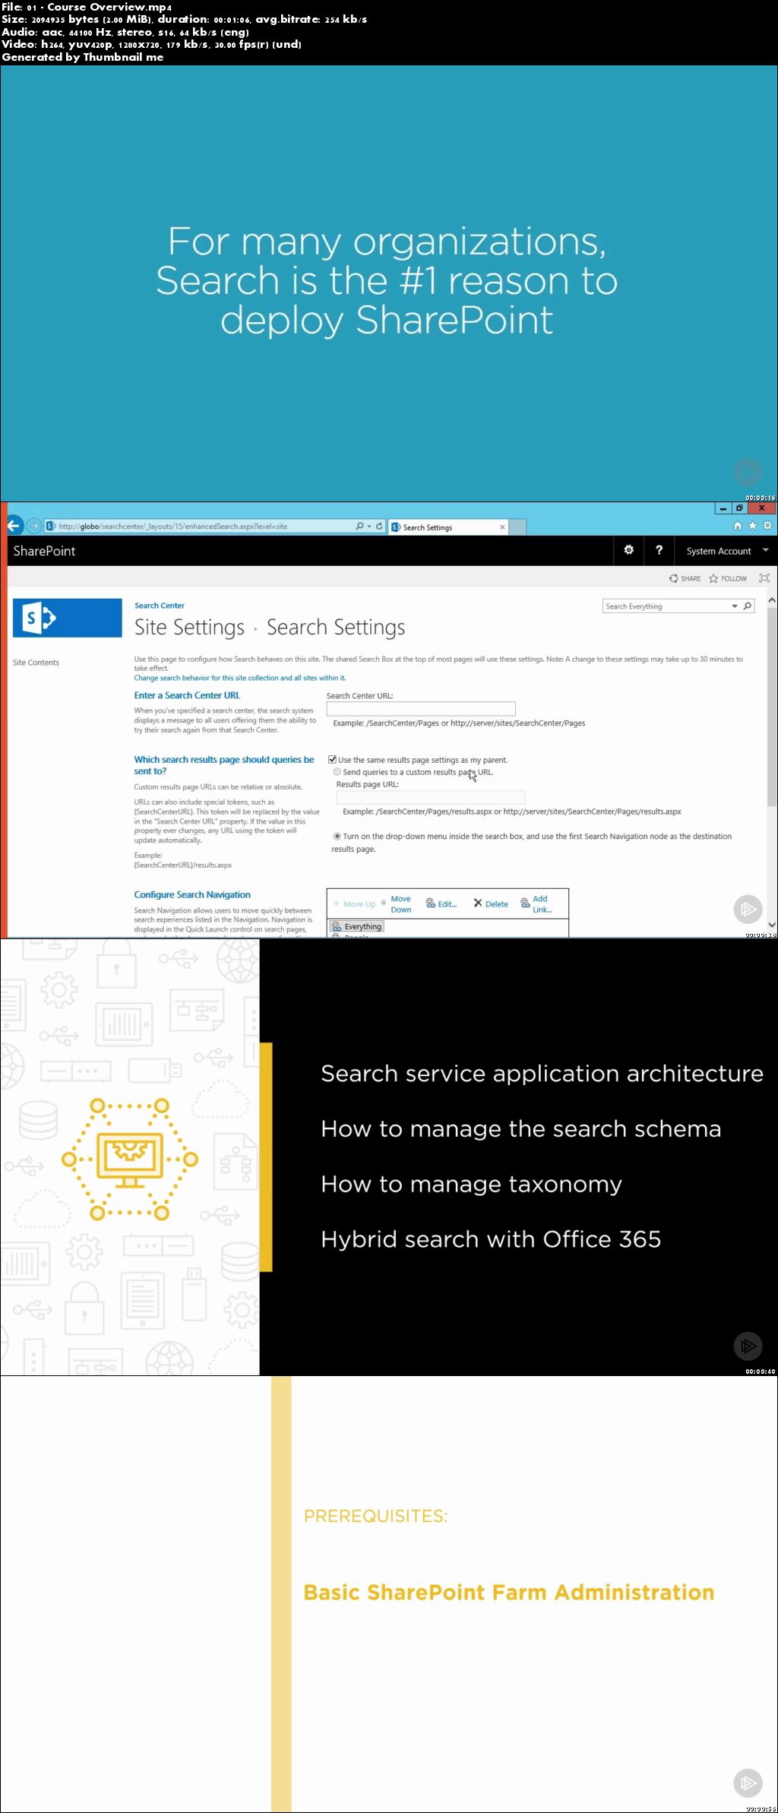
Task: Click 'Hybrid search with Office 365' text
Action: coord(491,1239)
